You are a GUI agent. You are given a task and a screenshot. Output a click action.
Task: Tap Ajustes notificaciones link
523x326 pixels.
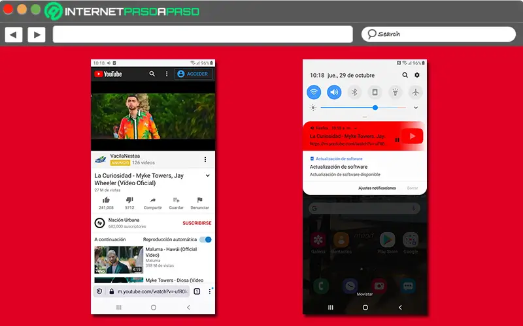377,188
